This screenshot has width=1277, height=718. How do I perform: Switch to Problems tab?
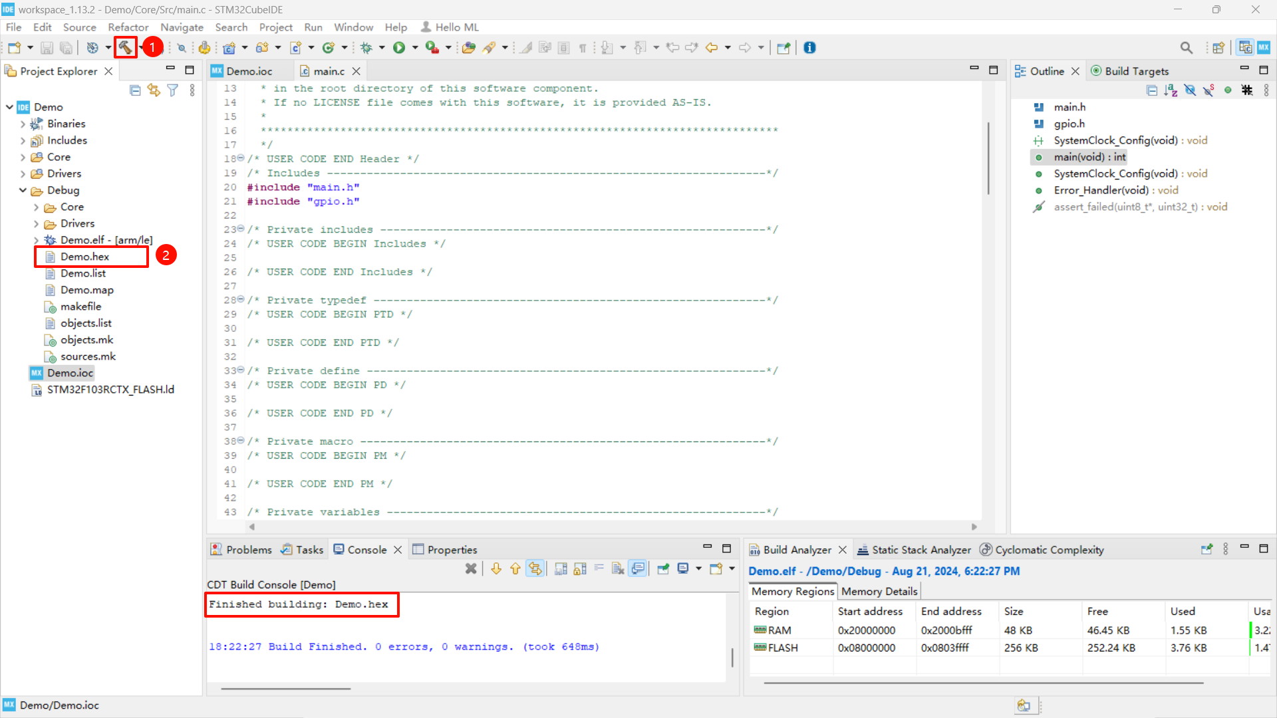(241, 550)
